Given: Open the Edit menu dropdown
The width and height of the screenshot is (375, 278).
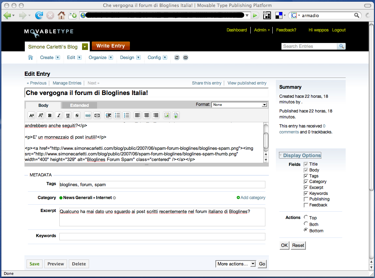Looking at the screenshot, I should tap(79, 57).
